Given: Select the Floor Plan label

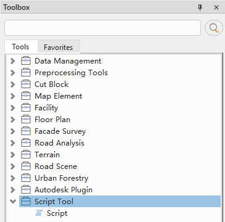Looking at the screenshot, I should pyautogui.click(x=52, y=120).
